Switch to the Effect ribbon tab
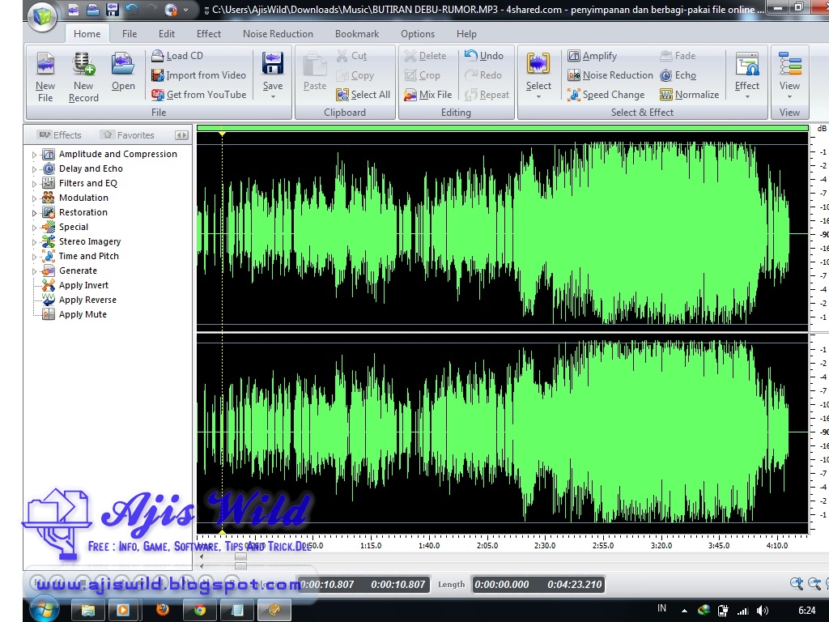The width and height of the screenshot is (829, 622). pyautogui.click(x=208, y=34)
